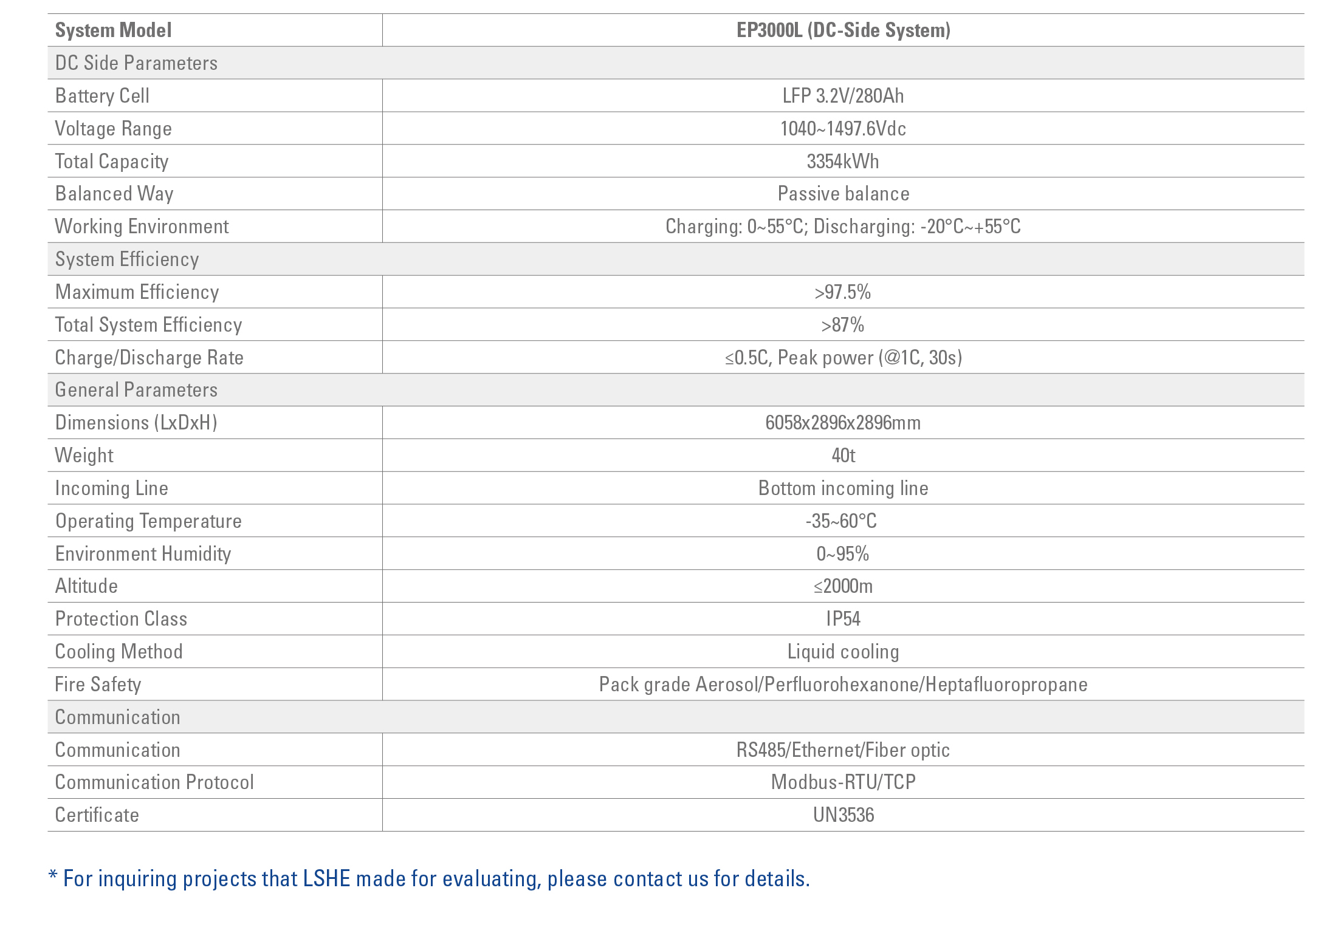Image resolution: width=1340 pixels, height=933 pixels.
Task: Select the dimensions value 6058x2896x2896mm
Action: 843,423
